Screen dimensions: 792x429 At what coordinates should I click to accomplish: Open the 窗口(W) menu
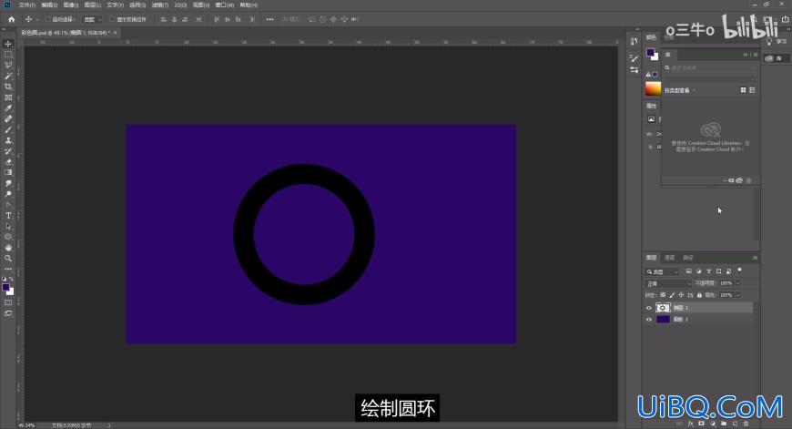point(224,5)
